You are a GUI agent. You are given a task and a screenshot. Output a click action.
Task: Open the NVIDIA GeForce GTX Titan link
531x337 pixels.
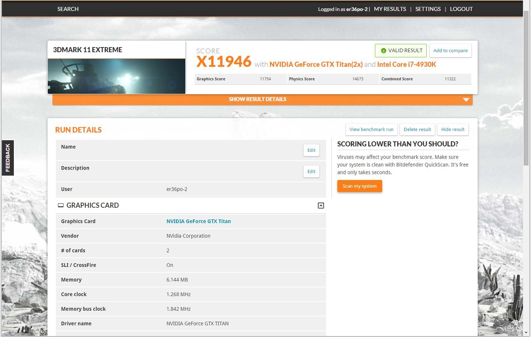tap(198, 221)
